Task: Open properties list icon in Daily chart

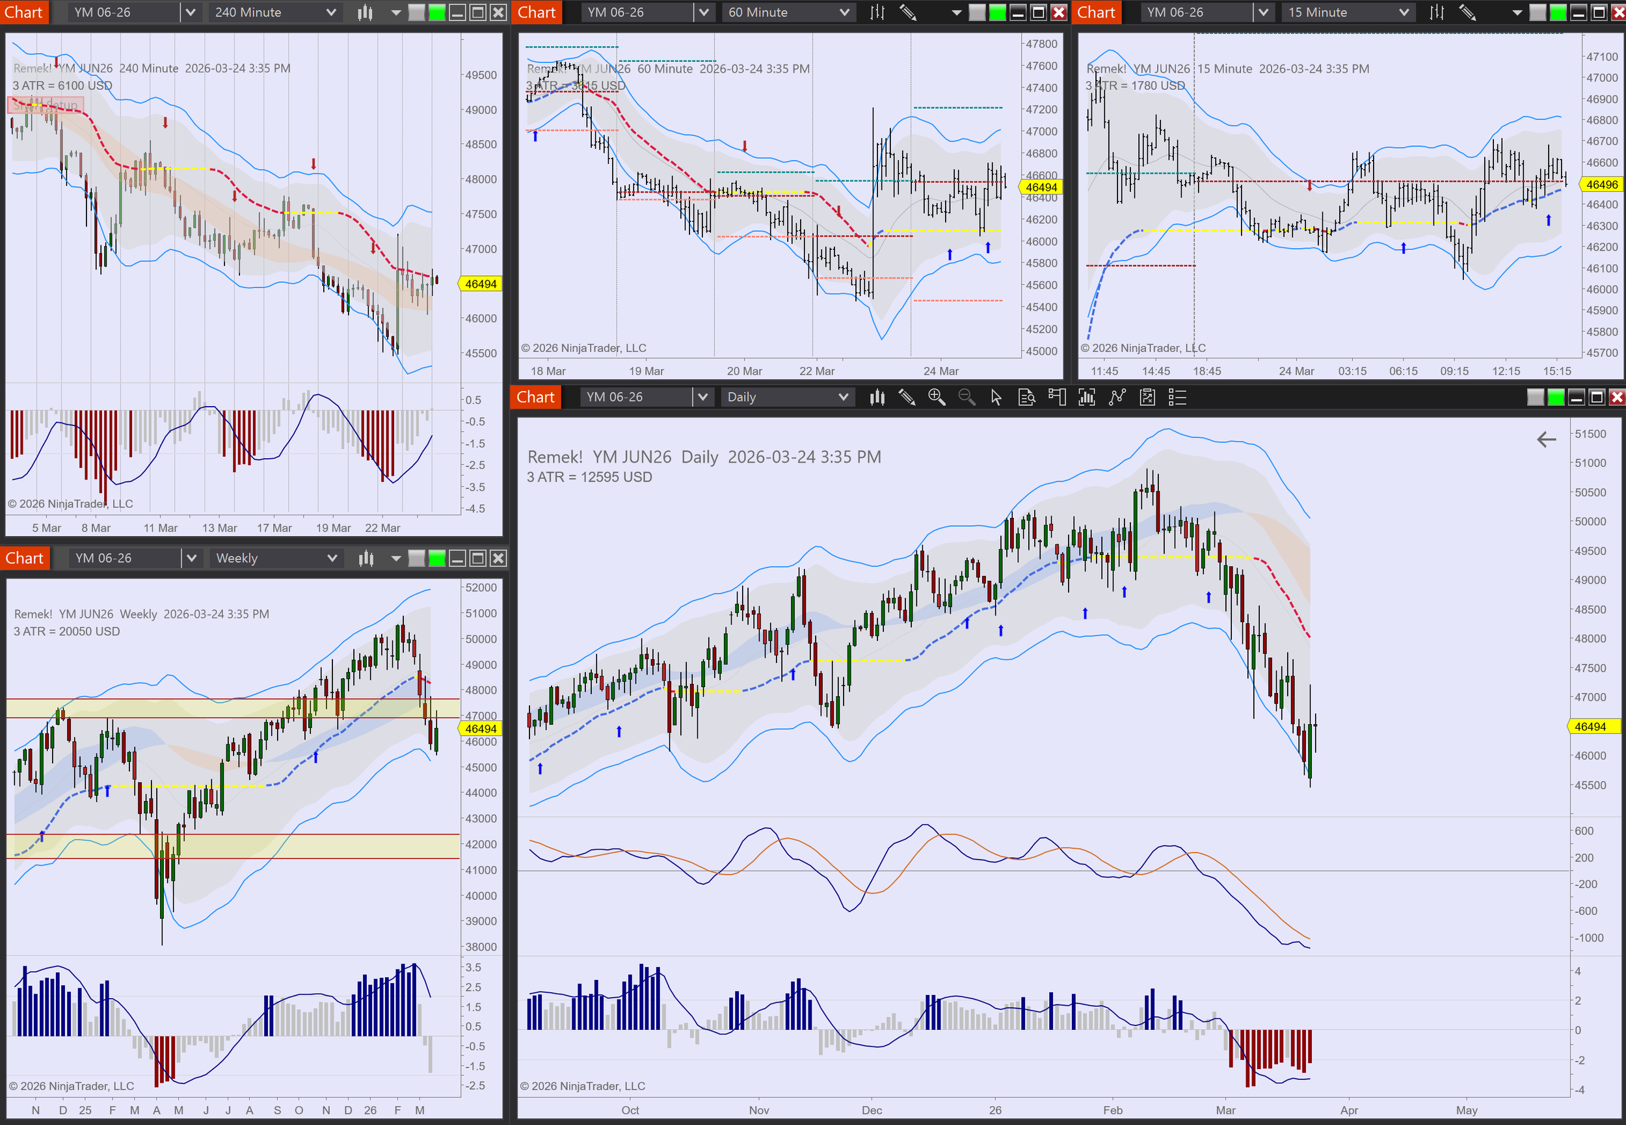Action: [1177, 398]
